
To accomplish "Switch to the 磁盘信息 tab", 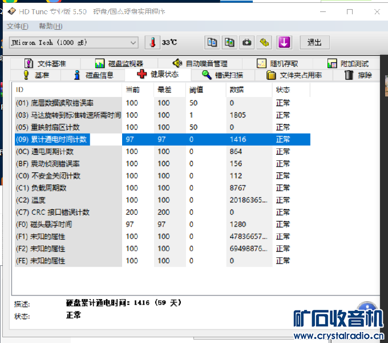I will (x=93, y=75).
